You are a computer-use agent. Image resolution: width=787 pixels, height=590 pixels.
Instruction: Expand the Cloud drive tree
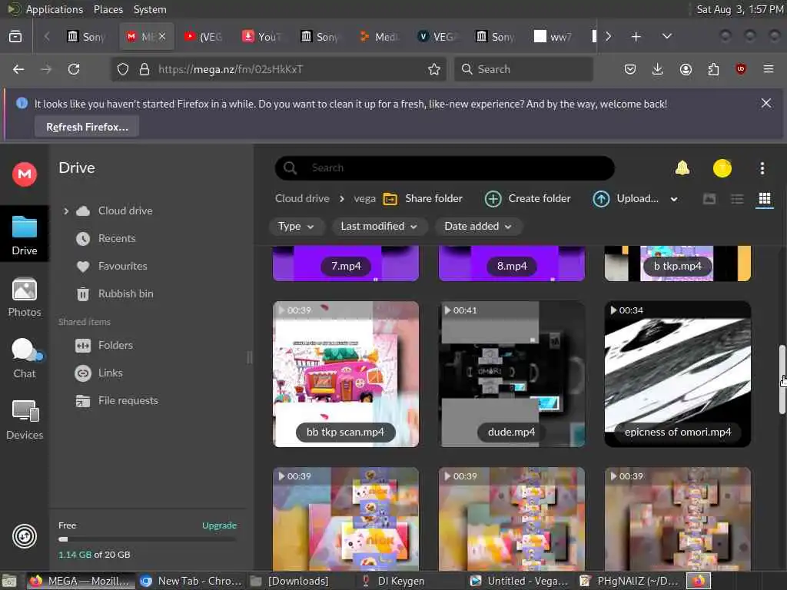(x=66, y=211)
